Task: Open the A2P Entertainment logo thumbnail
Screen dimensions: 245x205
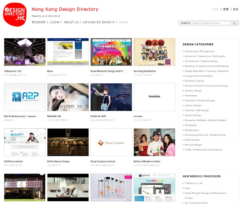Action: [25, 97]
